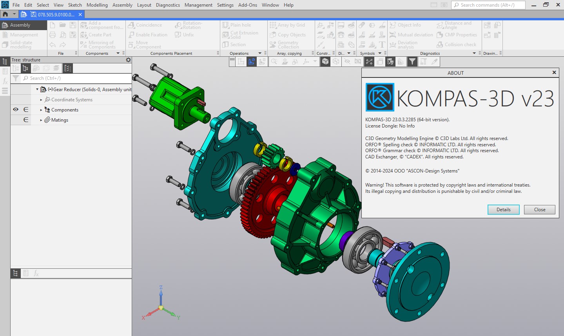
Task: Open Geometry Collection tool
Action: click(x=284, y=45)
